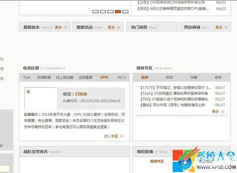237x173 pixels.
Task: Select the 活动 media tab
Action: (169, 77)
